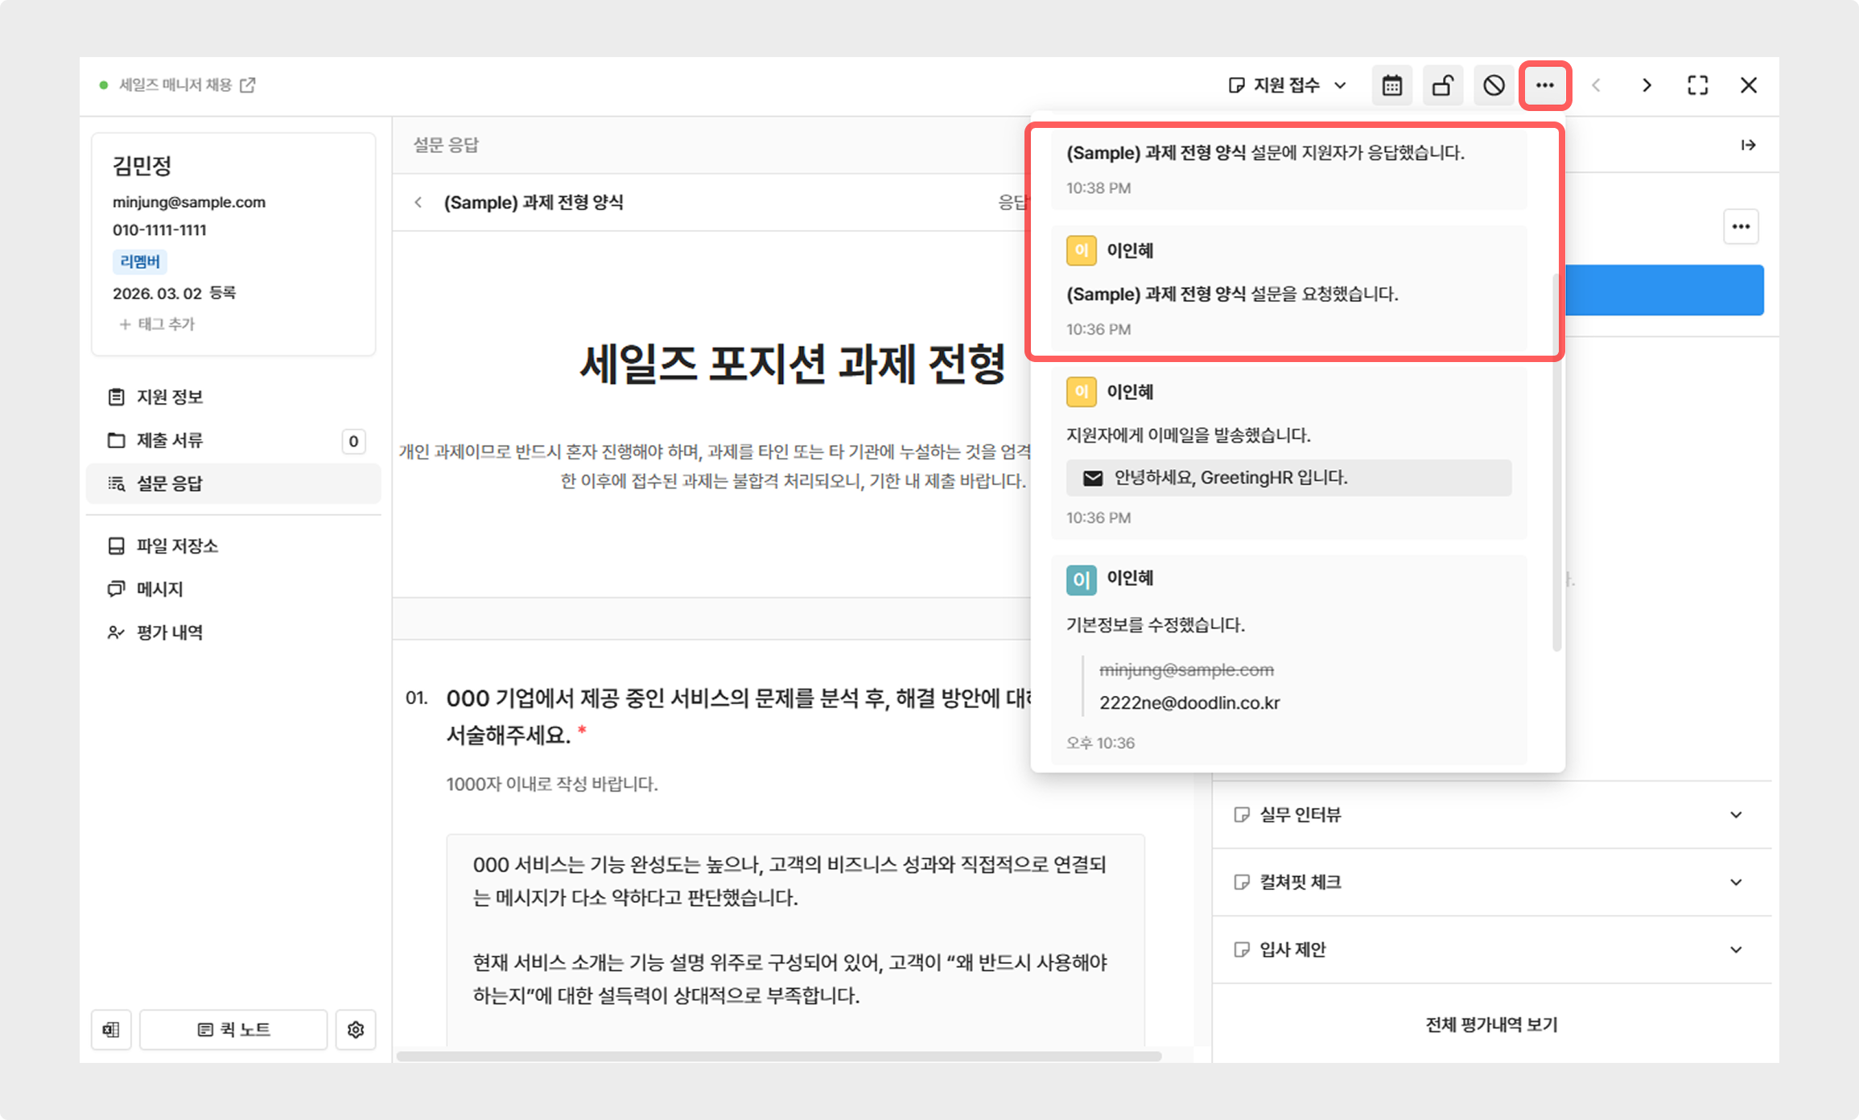This screenshot has width=1859, height=1120.
Task: Click the applicant name 김민정
Action: pos(142,166)
